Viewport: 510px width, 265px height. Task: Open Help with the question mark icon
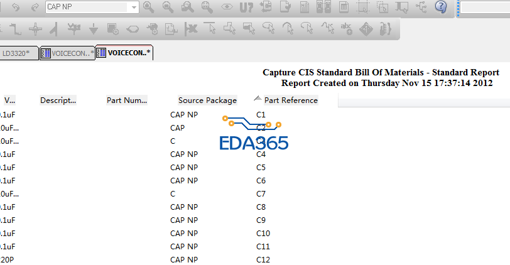point(441,7)
